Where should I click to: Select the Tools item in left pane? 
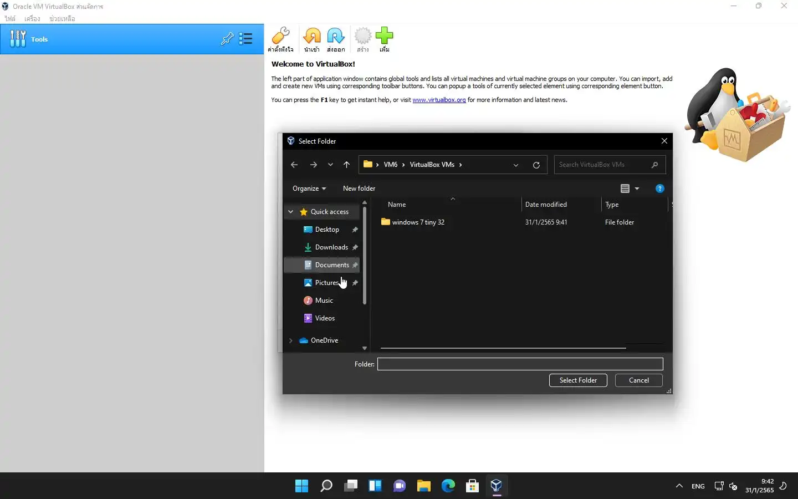click(x=132, y=39)
